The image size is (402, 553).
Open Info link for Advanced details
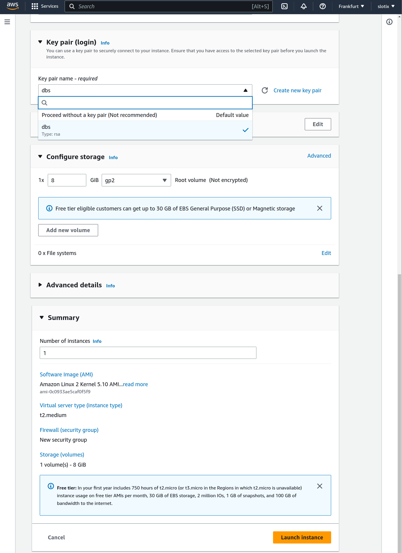click(x=111, y=286)
